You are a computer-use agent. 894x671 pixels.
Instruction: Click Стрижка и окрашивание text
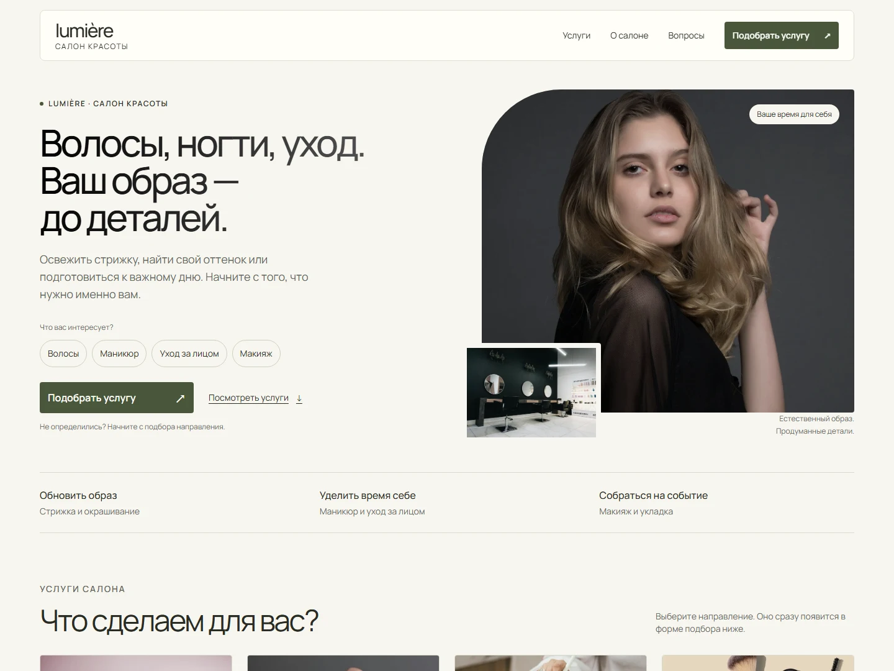point(89,511)
